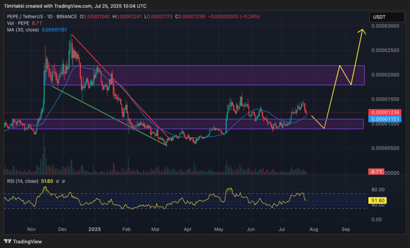Image resolution: width=410 pixels, height=248 pixels.
Task: Open the USDT currency selector
Action: point(386,17)
